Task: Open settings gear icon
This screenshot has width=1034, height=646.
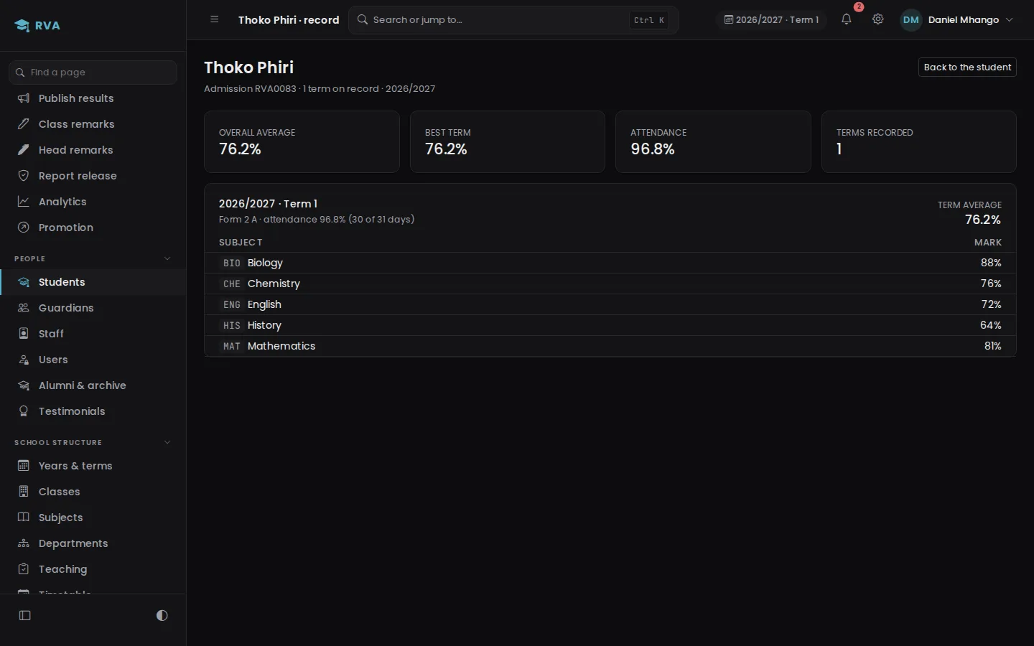Action: [x=877, y=19]
